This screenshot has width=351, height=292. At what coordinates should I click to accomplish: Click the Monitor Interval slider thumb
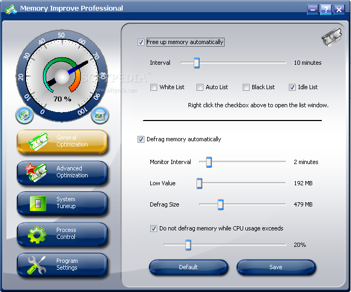[209, 162]
